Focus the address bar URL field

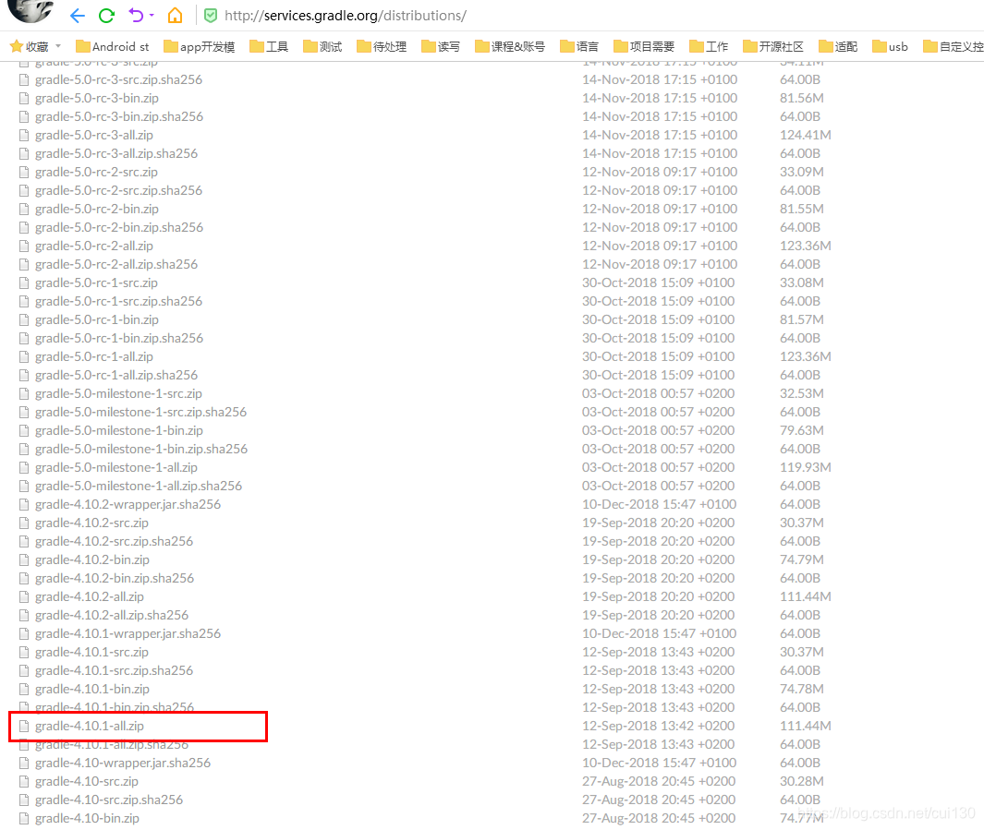[x=346, y=15]
